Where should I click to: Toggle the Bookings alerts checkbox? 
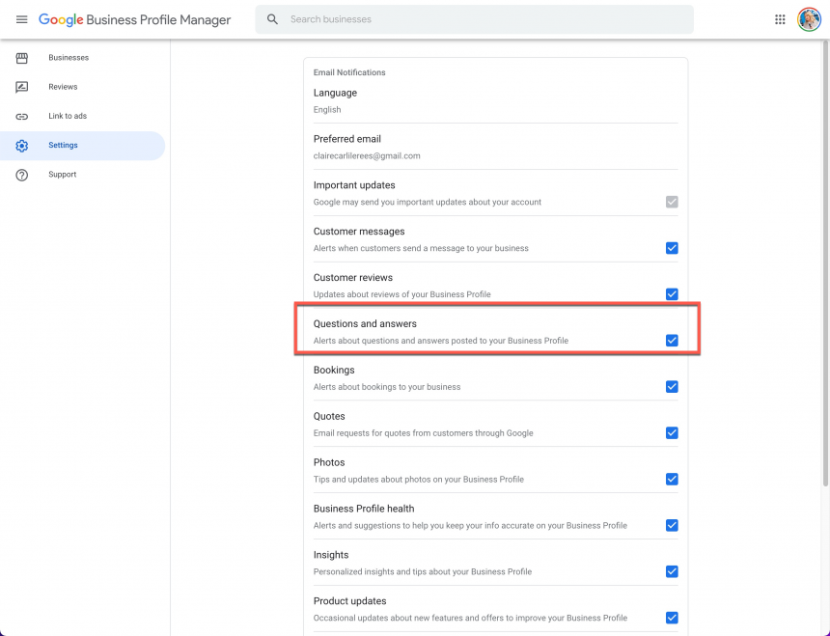[672, 387]
